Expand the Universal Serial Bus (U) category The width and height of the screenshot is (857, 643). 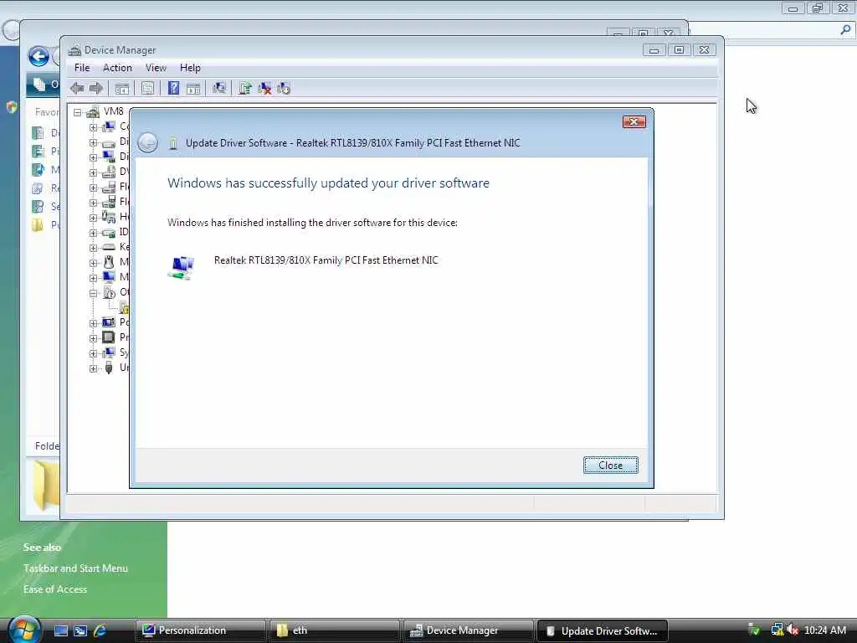point(93,368)
